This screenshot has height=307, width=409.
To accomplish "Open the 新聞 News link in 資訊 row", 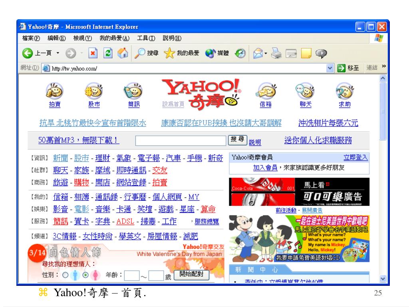I will coord(60,158).
